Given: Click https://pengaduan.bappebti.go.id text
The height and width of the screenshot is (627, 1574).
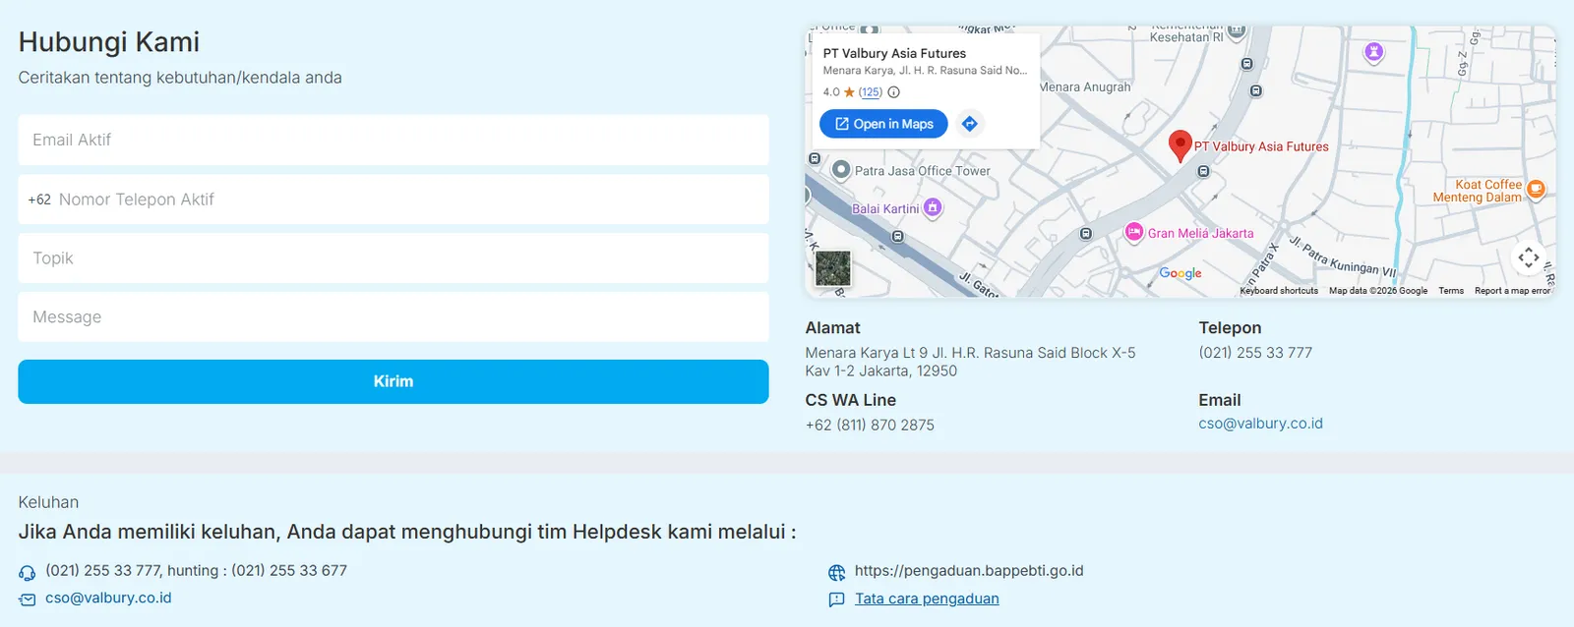Looking at the screenshot, I should (969, 570).
